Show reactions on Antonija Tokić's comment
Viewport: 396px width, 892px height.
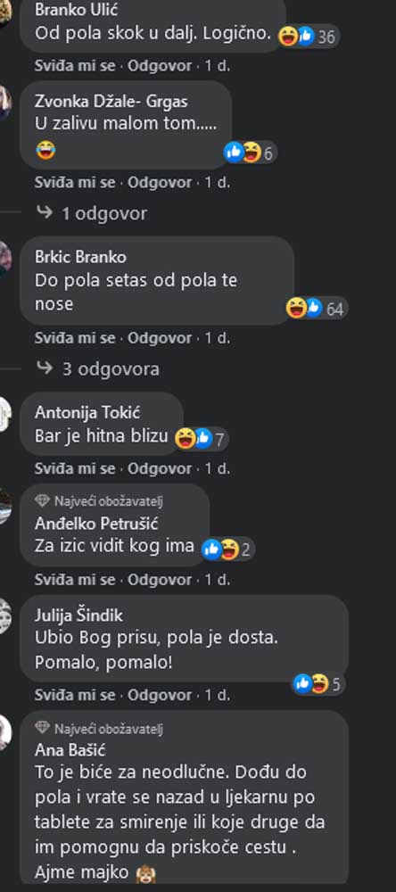tap(201, 439)
